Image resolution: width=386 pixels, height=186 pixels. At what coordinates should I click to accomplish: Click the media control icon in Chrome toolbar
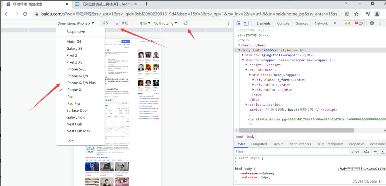368,14
